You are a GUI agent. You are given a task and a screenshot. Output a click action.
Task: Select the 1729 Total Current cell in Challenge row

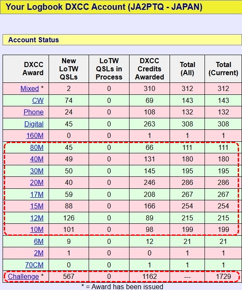click(x=223, y=276)
